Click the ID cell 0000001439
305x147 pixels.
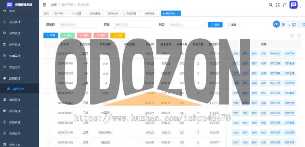pyautogui.click(x=65, y=133)
